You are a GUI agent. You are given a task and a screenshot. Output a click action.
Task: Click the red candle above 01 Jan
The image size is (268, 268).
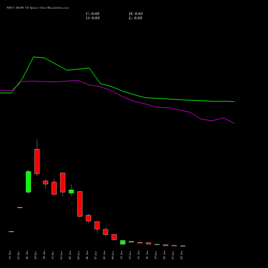[63, 182]
